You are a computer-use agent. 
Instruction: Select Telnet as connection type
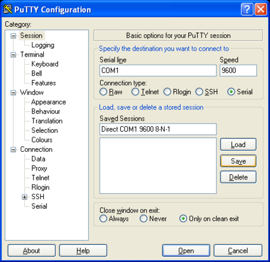tap(135, 92)
